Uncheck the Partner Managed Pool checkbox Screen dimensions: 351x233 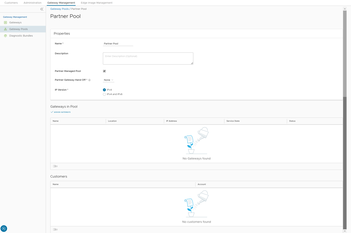click(104, 71)
